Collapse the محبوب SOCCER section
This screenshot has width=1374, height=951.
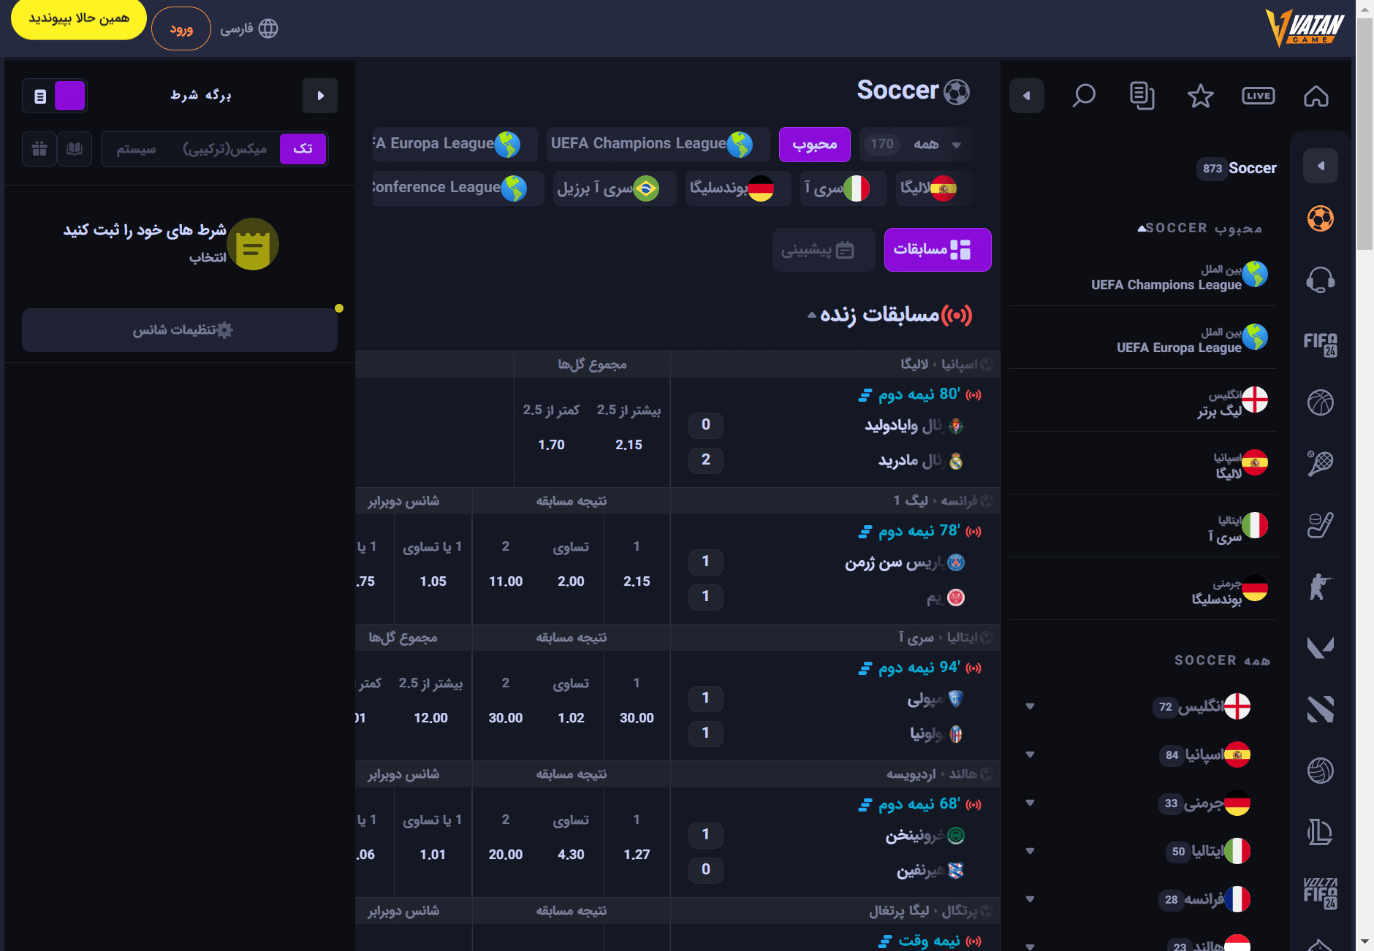(x=1142, y=229)
